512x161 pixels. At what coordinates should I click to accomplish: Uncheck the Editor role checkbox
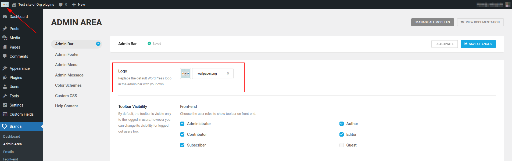342,134
